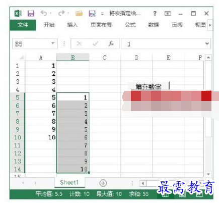Click the status bar count 计数: 10

pyautogui.click(x=80, y=194)
